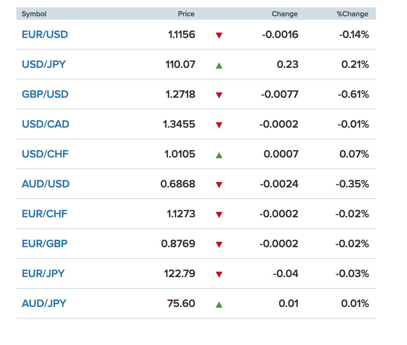Click the green up arrow for USD/CHF
The width and height of the screenshot is (407, 345).
pyautogui.click(x=219, y=155)
